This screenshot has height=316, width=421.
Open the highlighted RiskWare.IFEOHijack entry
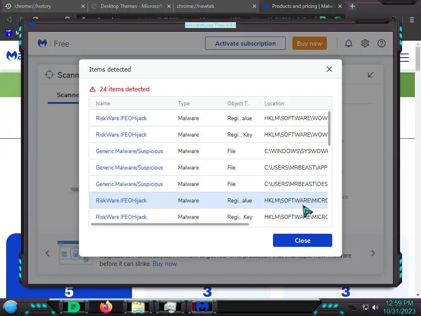tap(121, 200)
